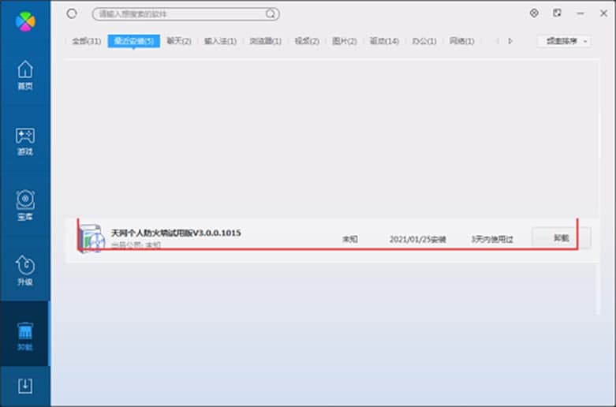Click 卸载 button for 天网个人防火墙试用版

click(561, 237)
